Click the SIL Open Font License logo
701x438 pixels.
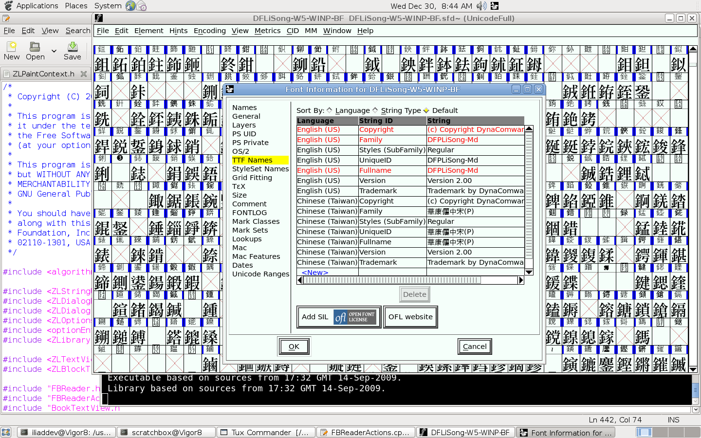pyautogui.click(x=355, y=317)
